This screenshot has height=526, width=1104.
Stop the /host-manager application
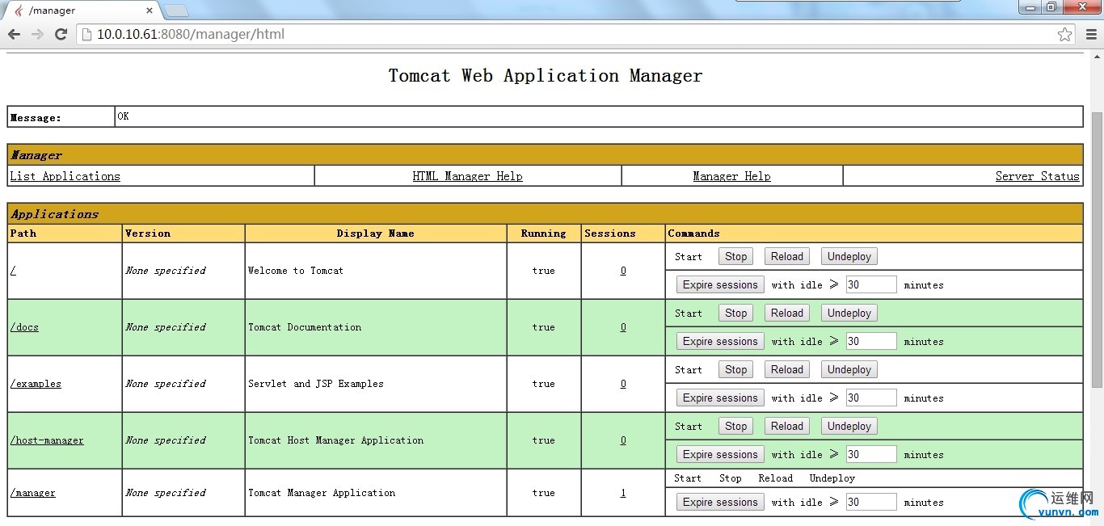click(735, 426)
